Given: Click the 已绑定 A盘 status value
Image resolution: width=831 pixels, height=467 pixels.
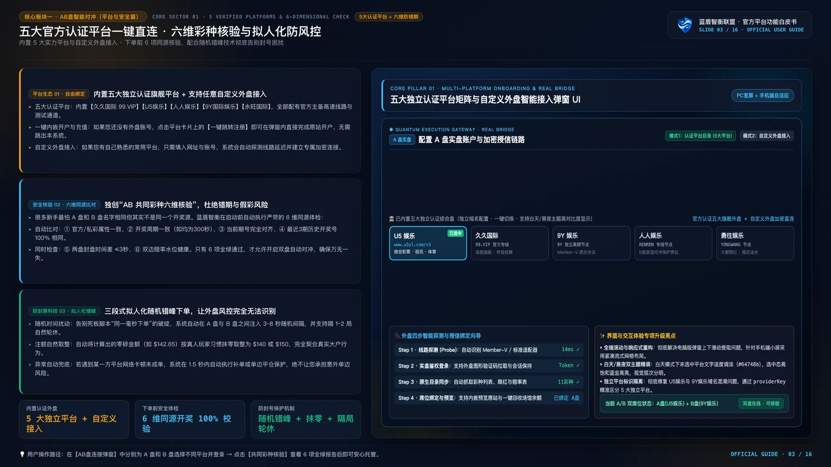Looking at the screenshot, I should pos(567,398).
